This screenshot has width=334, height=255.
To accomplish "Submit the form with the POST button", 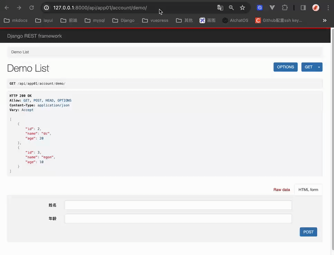I will coord(308,232).
